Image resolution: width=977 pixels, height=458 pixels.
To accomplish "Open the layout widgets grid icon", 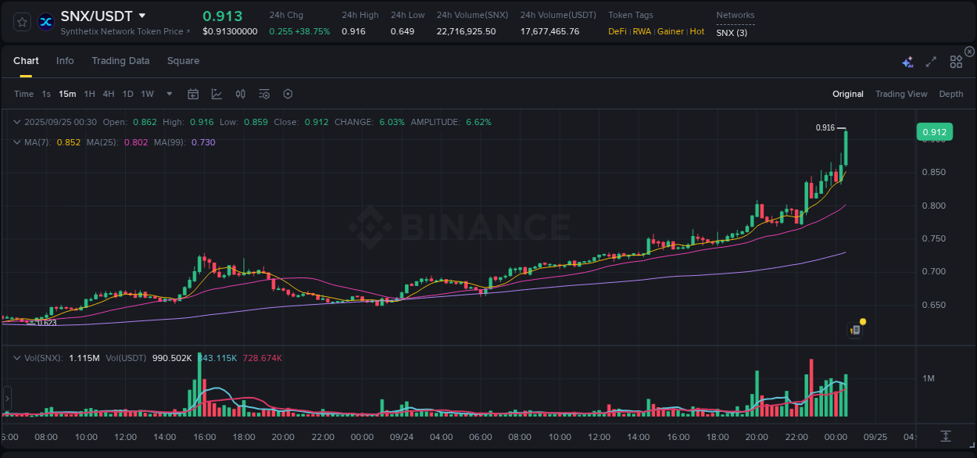I will pos(956,61).
